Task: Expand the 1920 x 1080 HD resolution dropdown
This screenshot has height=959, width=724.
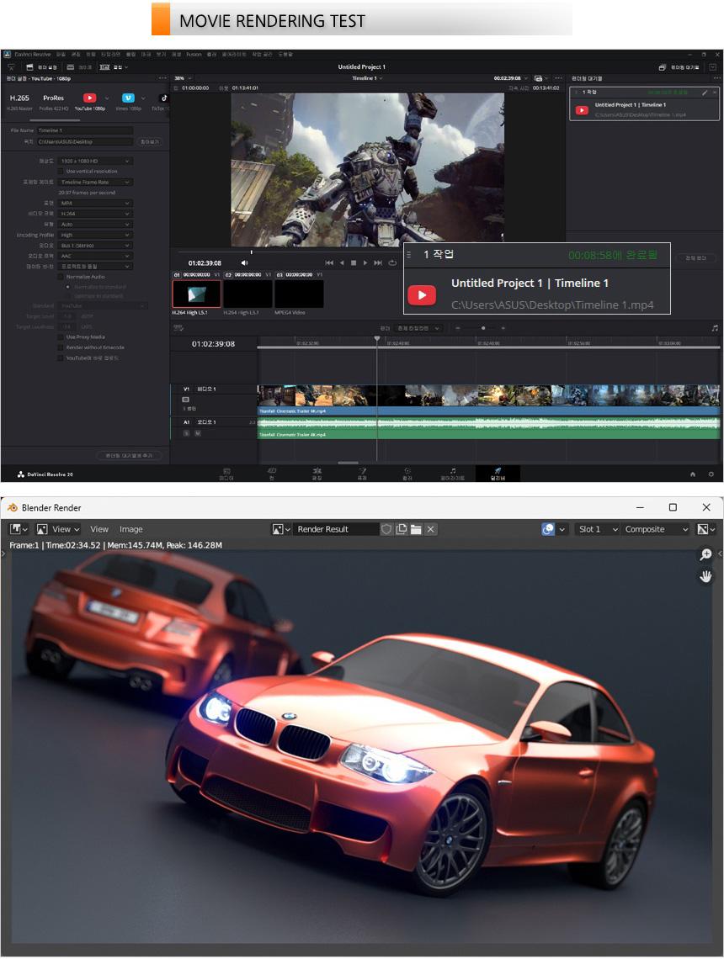Action: pos(95,161)
